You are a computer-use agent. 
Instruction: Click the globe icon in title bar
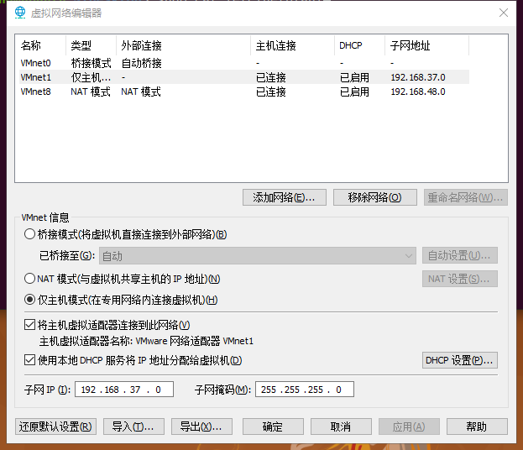point(20,13)
